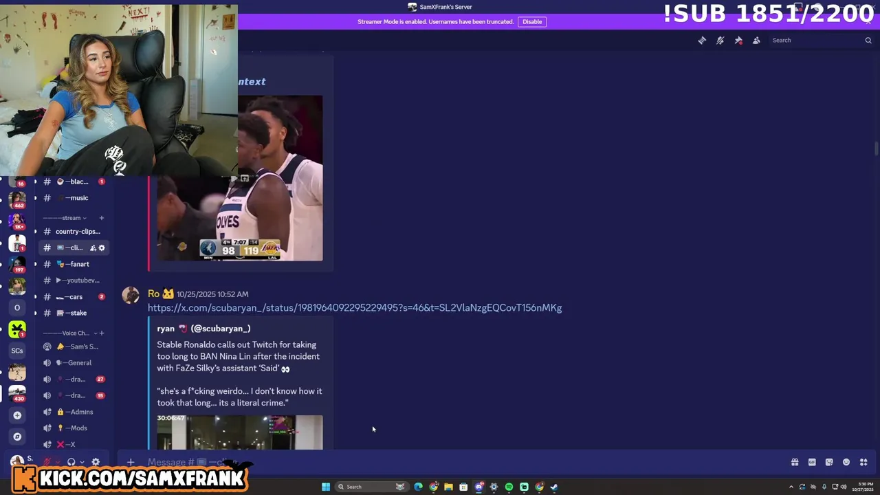Select the youtubev... channel
This screenshot has width=880, height=495.
73,280
